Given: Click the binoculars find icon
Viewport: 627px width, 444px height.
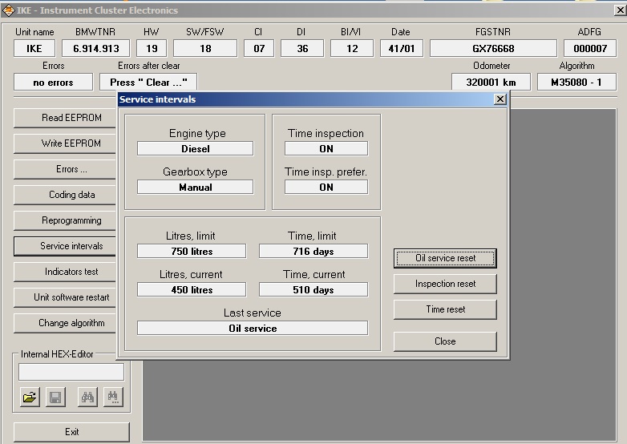Looking at the screenshot, I should click(x=87, y=397).
